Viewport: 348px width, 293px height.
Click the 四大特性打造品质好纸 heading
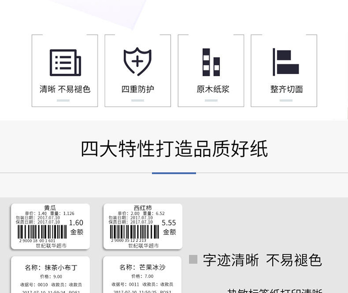click(x=174, y=149)
